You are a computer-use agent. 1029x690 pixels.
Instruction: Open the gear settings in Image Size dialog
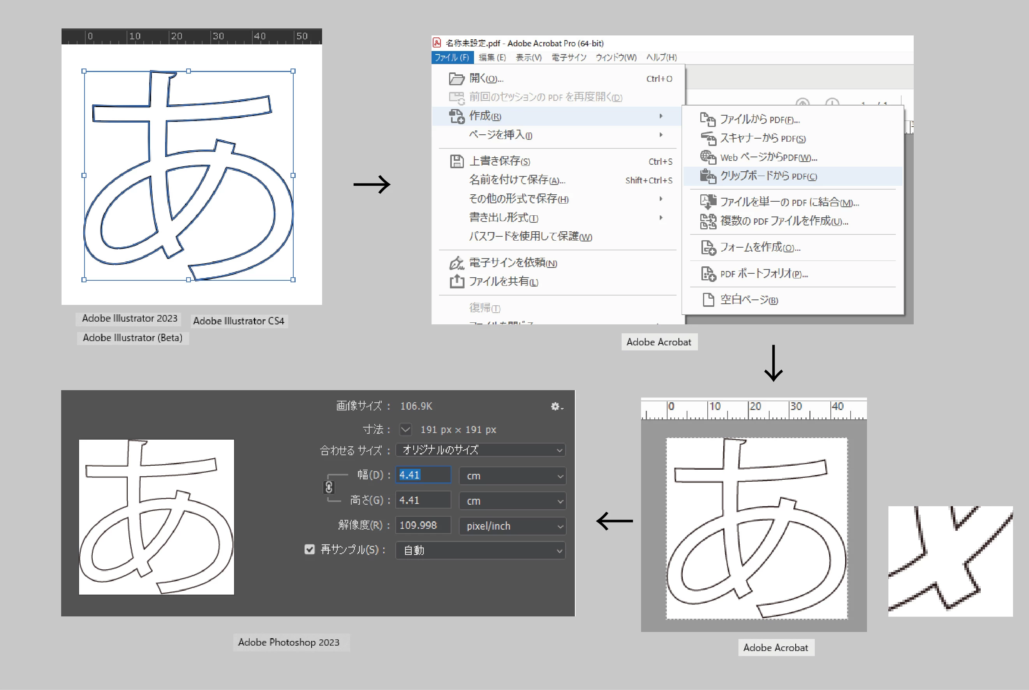point(556,407)
